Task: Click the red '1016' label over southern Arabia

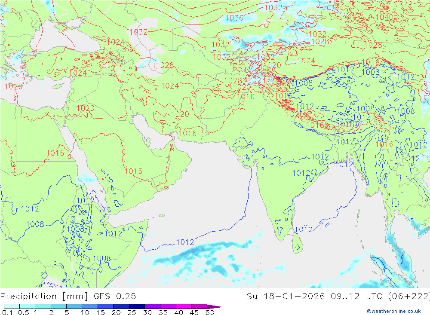Action: tap(134, 171)
